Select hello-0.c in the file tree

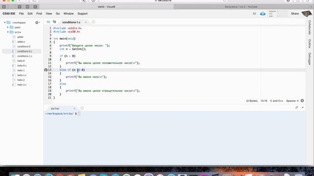pyautogui.click(x=22, y=66)
